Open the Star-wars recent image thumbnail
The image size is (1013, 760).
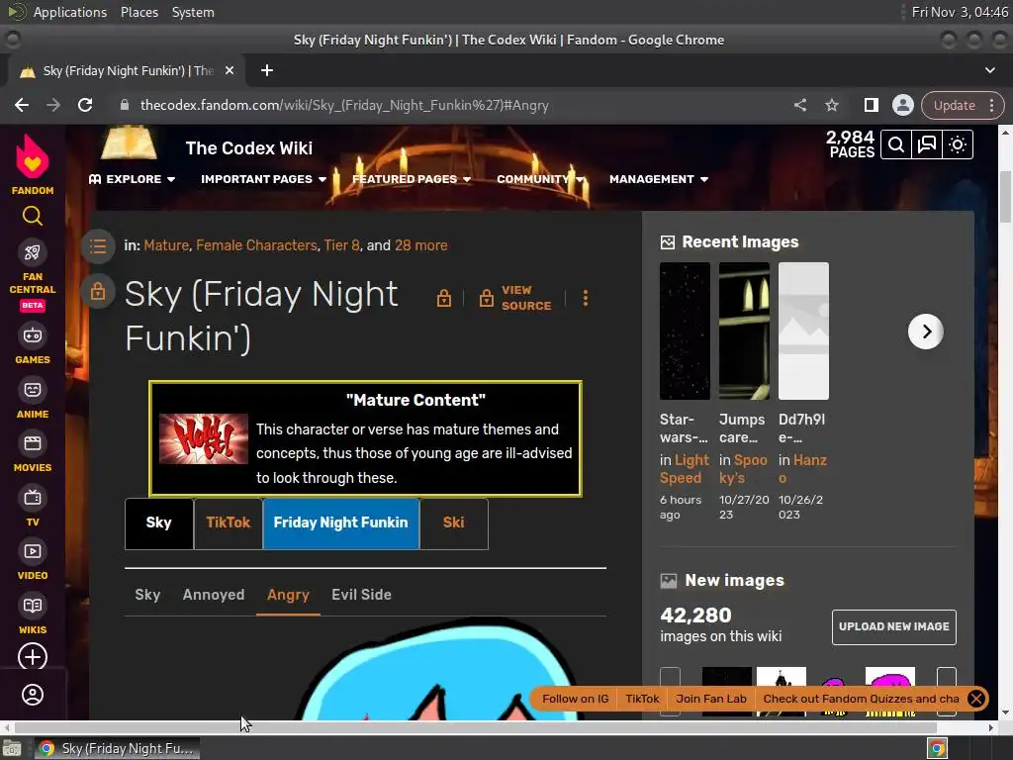685,331
